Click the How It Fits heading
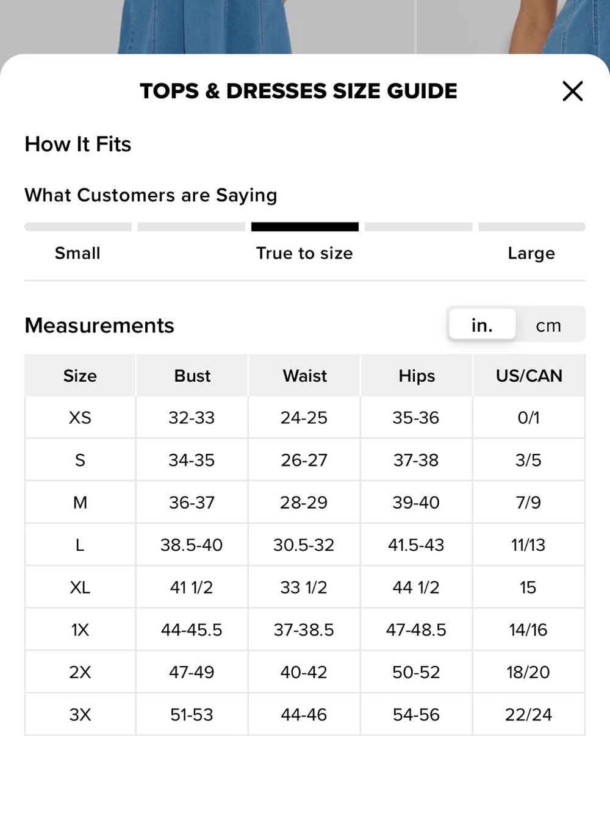This screenshot has width=610, height=813. 78,144
